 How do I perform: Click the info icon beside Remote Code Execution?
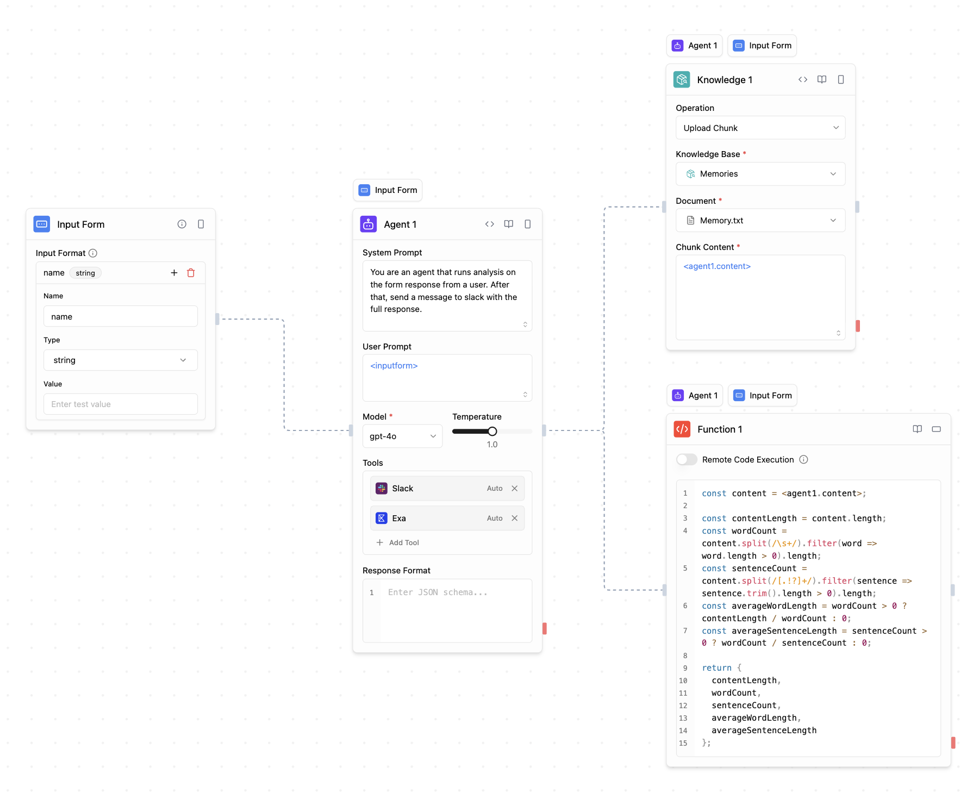(x=803, y=459)
